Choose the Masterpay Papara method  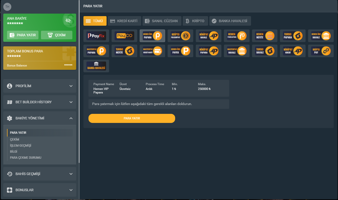click(96, 51)
